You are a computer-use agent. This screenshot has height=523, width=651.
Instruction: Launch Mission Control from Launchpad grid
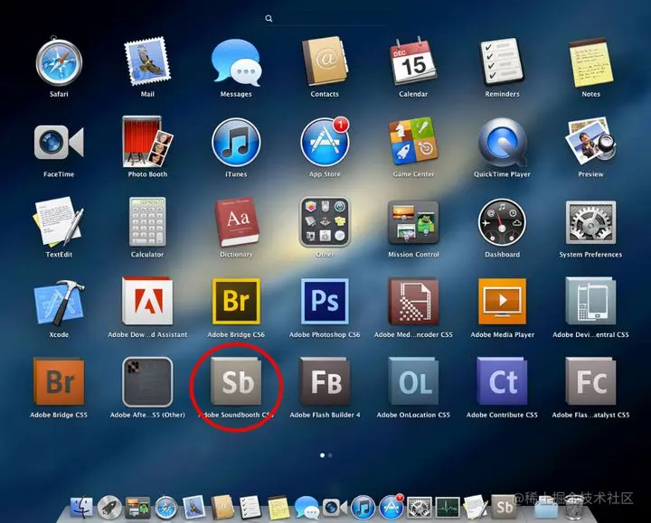[413, 222]
